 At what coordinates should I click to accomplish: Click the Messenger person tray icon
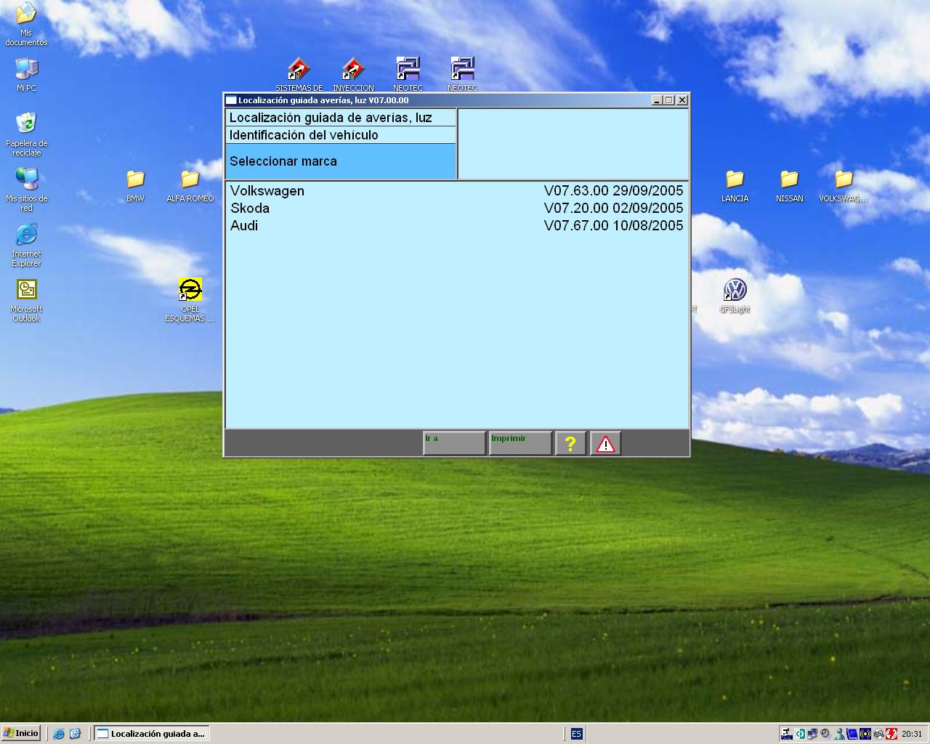click(x=839, y=734)
